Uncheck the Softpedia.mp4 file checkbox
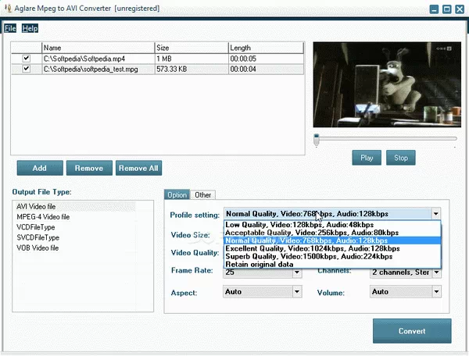Image resolution: width=469 pixels, height=356 pixels. 27,59
